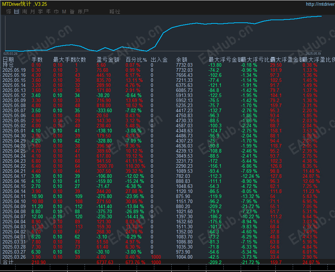This screenshot has width=335, height=272.
Task: Click the 路径 path button
Action: pos(115,12)
